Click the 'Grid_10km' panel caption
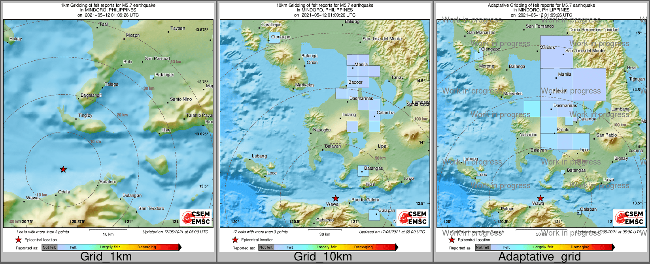 (x=323, y=257)
